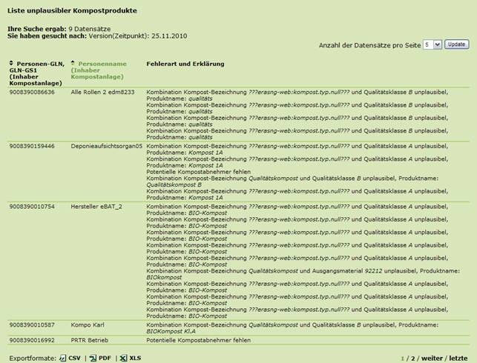Click the CSV export text link
This screenshot has height=363, width=477.
coord(74,358)
